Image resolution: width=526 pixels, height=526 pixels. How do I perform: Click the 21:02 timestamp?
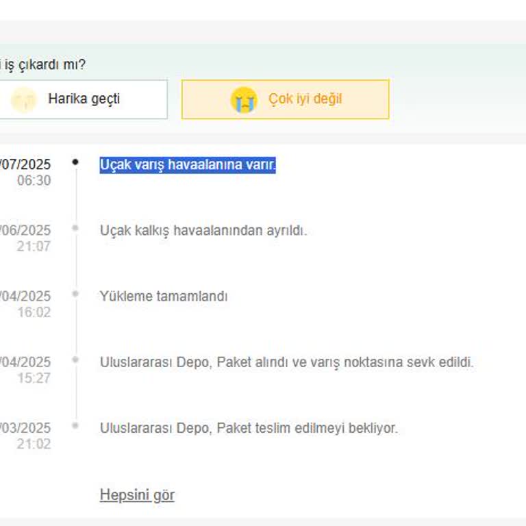tap(34, 444)
